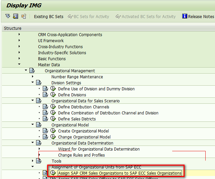
Task: Click the position-on-entry toolbar icon
Action: pyautogui.click(x=15, y=16)
